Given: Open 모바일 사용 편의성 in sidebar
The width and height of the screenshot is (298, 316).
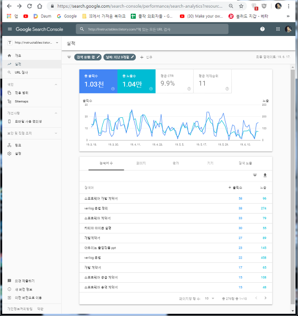Looking at the screenshot, I should [32, 121].
